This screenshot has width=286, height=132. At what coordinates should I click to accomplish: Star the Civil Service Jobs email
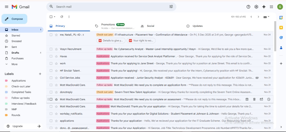pyautogui.click(x=56, y=78)
